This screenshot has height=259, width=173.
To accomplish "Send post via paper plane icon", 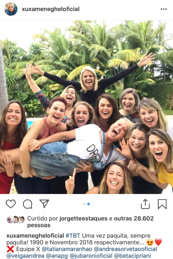I will (x=44, y=204).
